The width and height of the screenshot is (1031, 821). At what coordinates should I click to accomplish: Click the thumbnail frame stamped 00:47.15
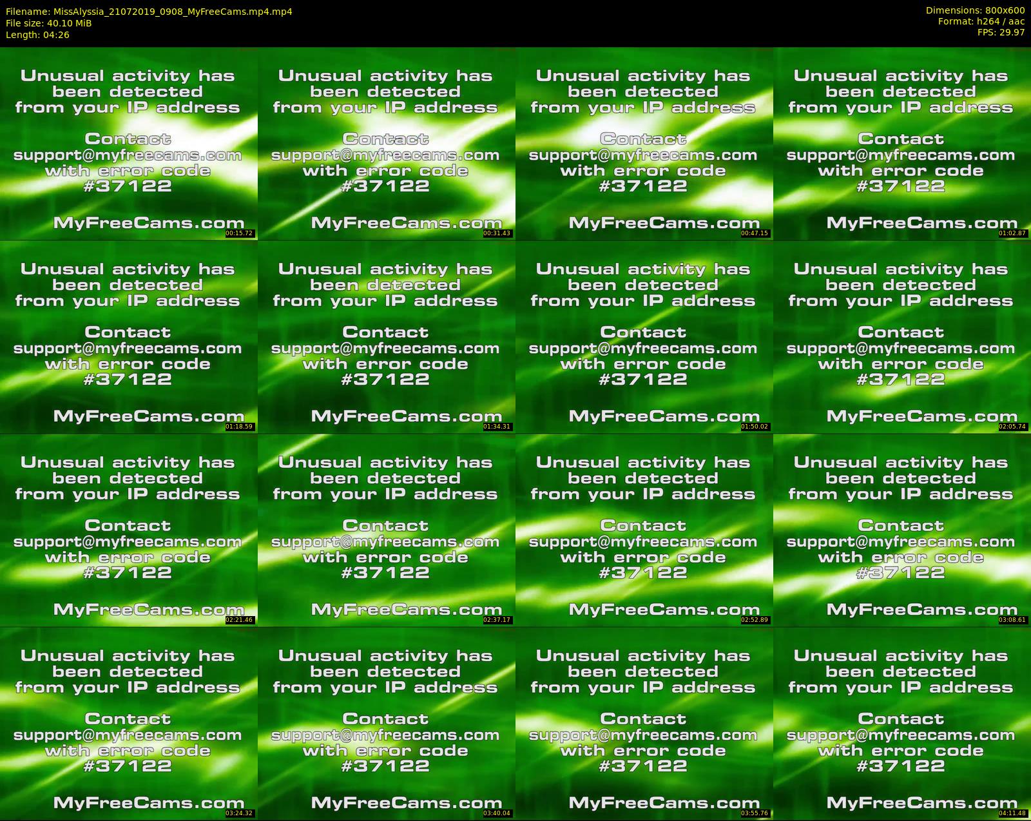click(x=644, y=144)
